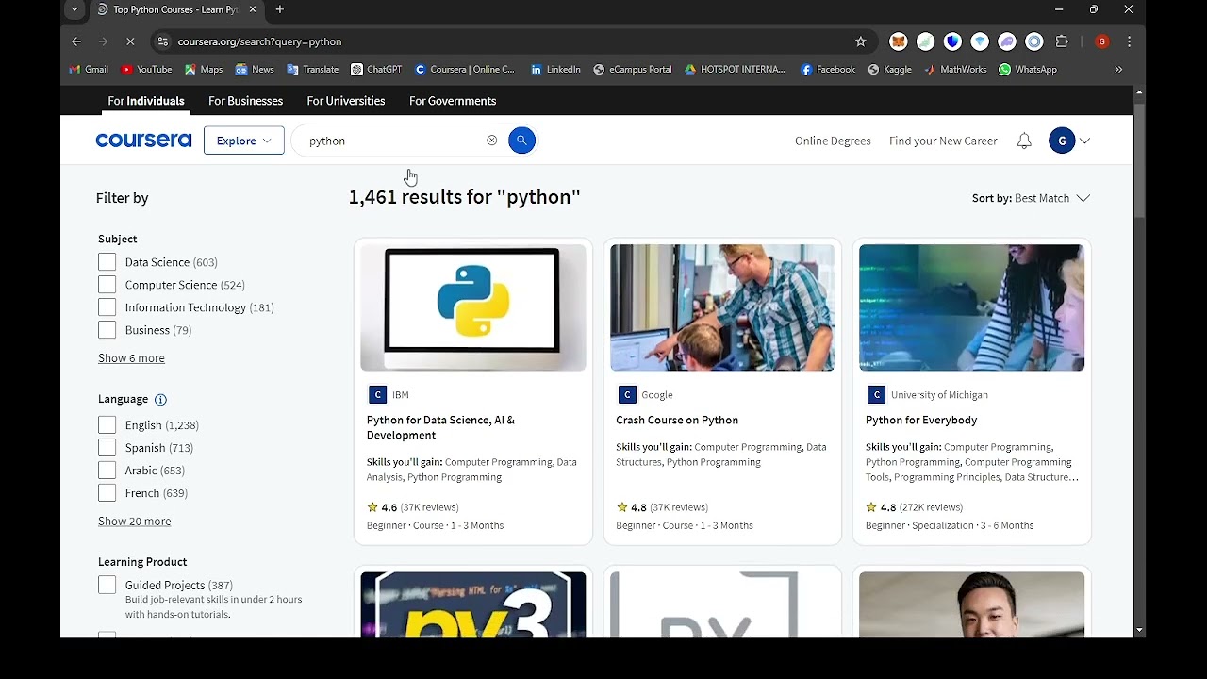This screenshot has height=679, width=1207.
Task: Check the Information Technology filter
Action: [107, 307]
